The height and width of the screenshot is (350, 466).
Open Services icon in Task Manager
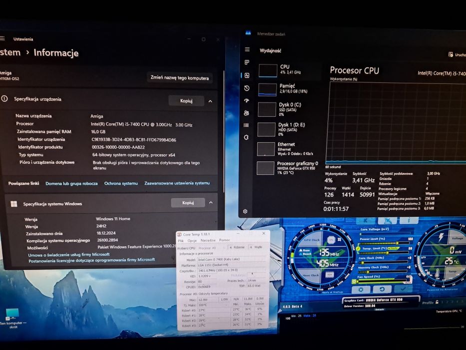[246, 137]
